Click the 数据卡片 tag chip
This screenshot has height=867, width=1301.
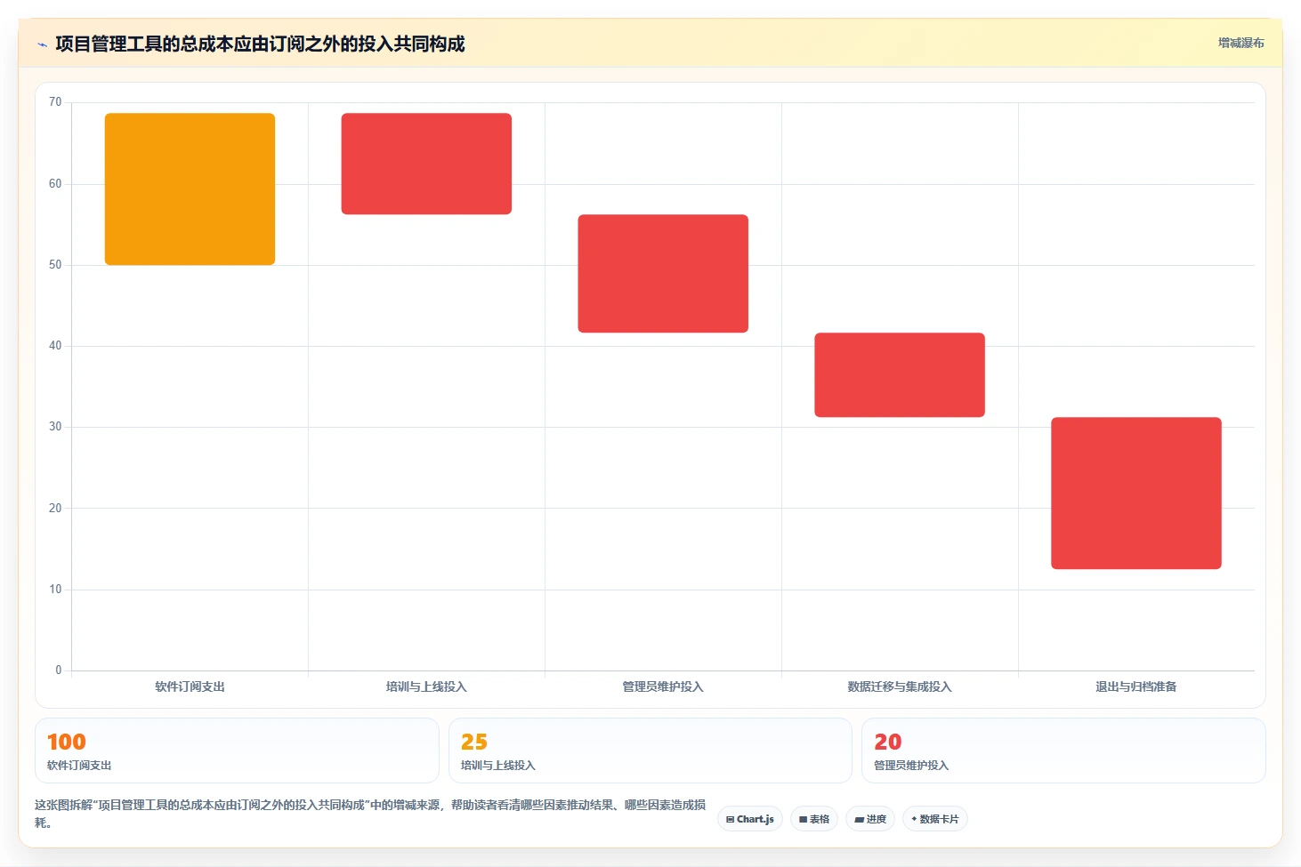(935, 819)
